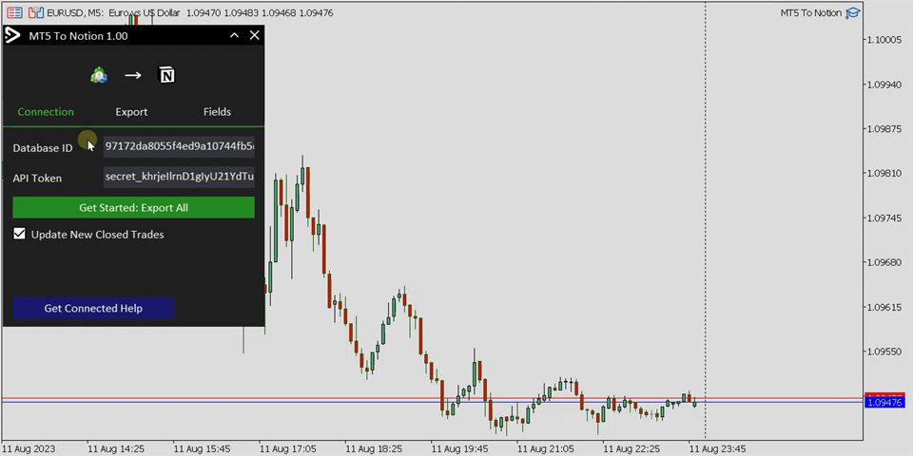
Task: Click the 1.10005 price scale label
Action: tap(885, 40)
